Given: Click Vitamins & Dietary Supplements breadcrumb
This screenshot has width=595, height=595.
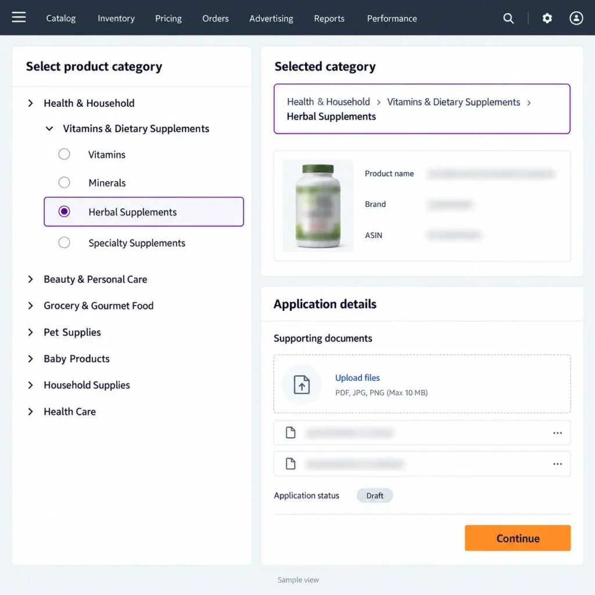Looking at the screenshot, I should 453,102.
